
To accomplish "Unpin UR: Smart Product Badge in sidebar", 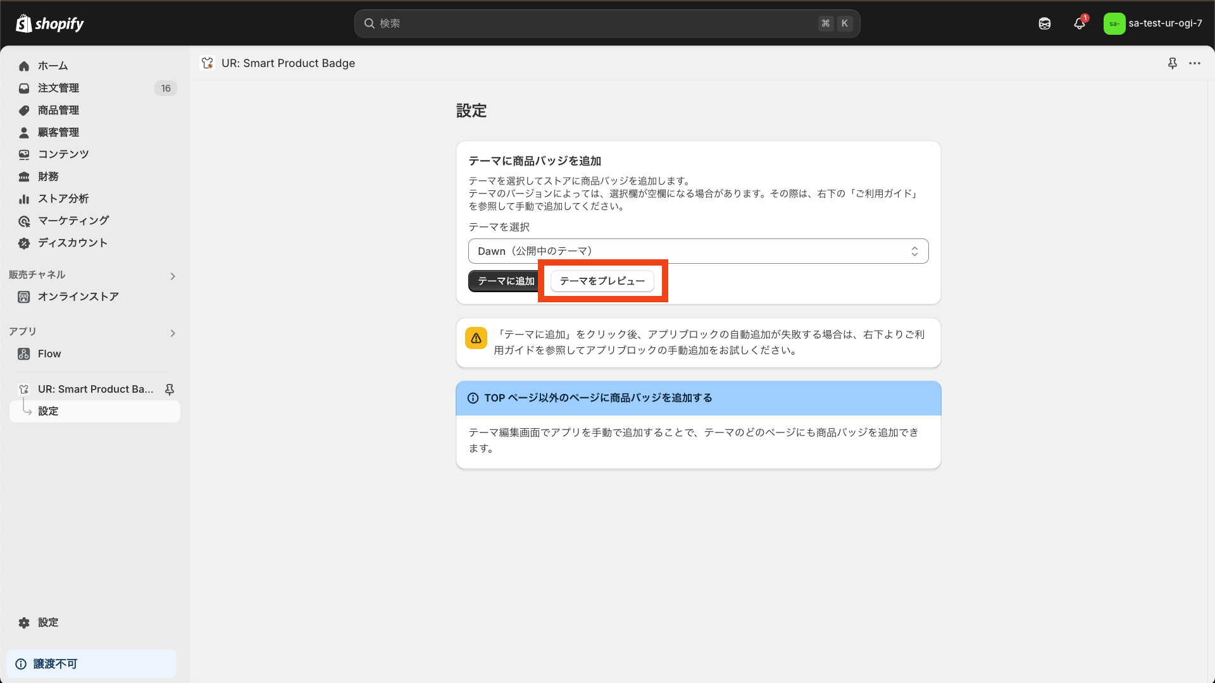I will [170, 390].
